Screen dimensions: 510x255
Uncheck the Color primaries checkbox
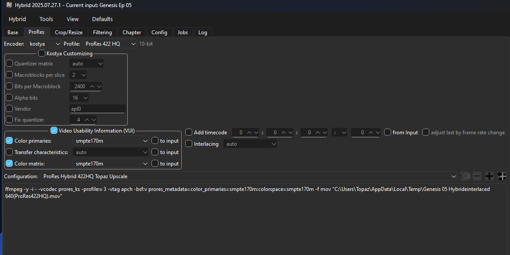pos(9,141)
